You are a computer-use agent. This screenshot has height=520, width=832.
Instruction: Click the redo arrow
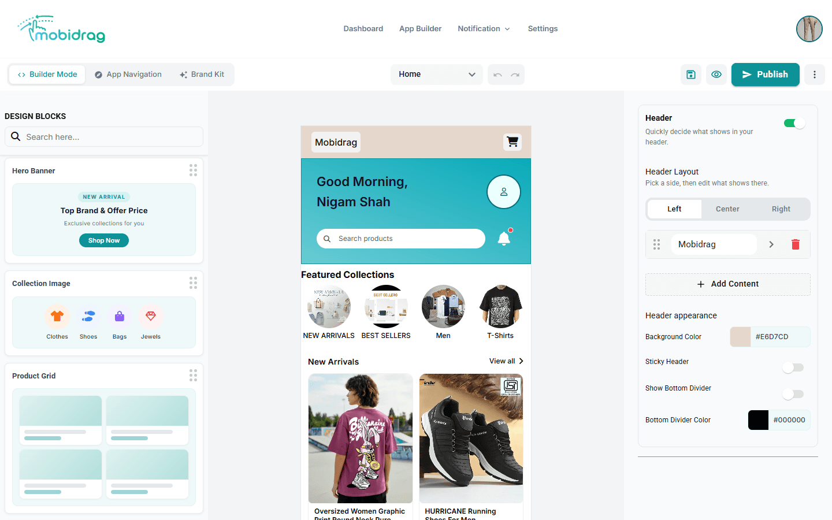point(515,75)
